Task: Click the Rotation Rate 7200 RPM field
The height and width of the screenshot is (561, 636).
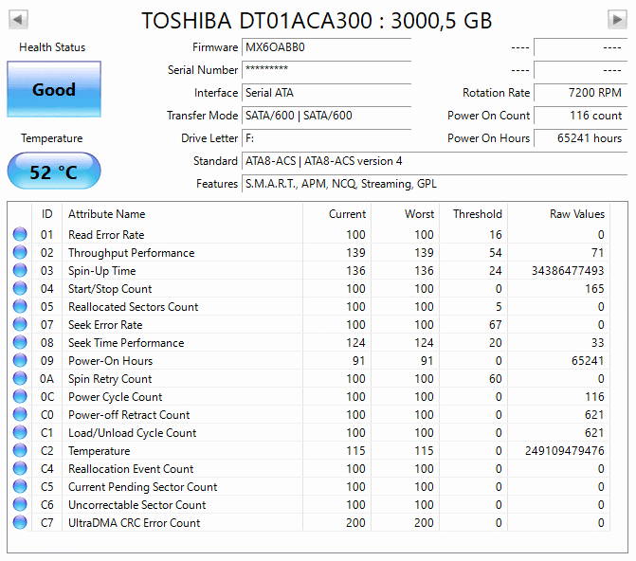Action: [x=580, y=93]
